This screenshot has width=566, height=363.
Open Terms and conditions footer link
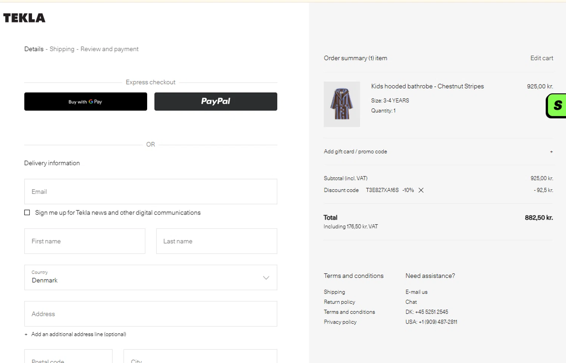pyautogui.click(x=349, y=312)
